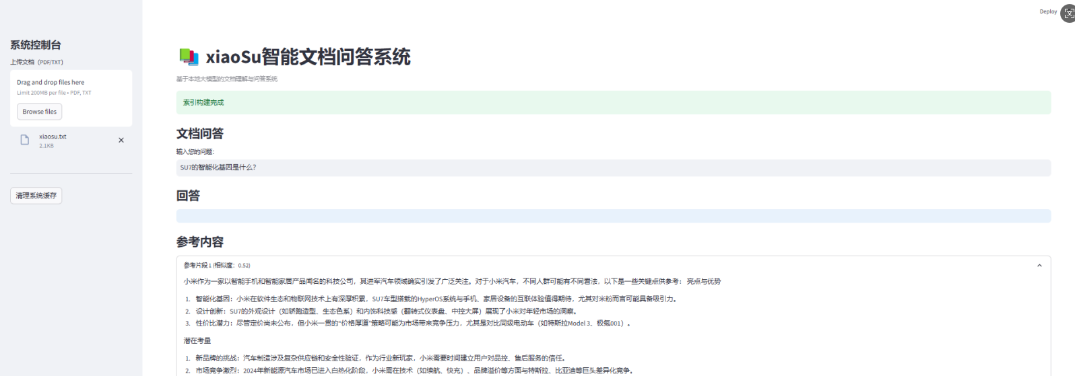This screenshot has width=1075, height=376.
Task: Click the line starting 智能化基因
Action: coord(436,299)
